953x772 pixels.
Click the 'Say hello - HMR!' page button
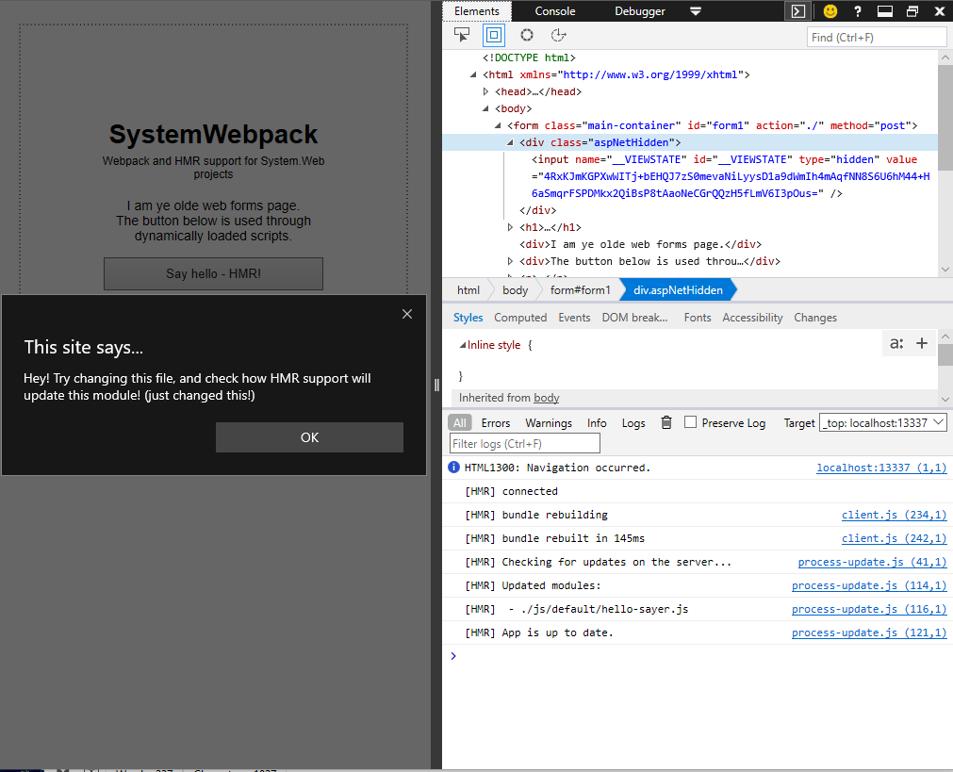[x=213, y=273]
